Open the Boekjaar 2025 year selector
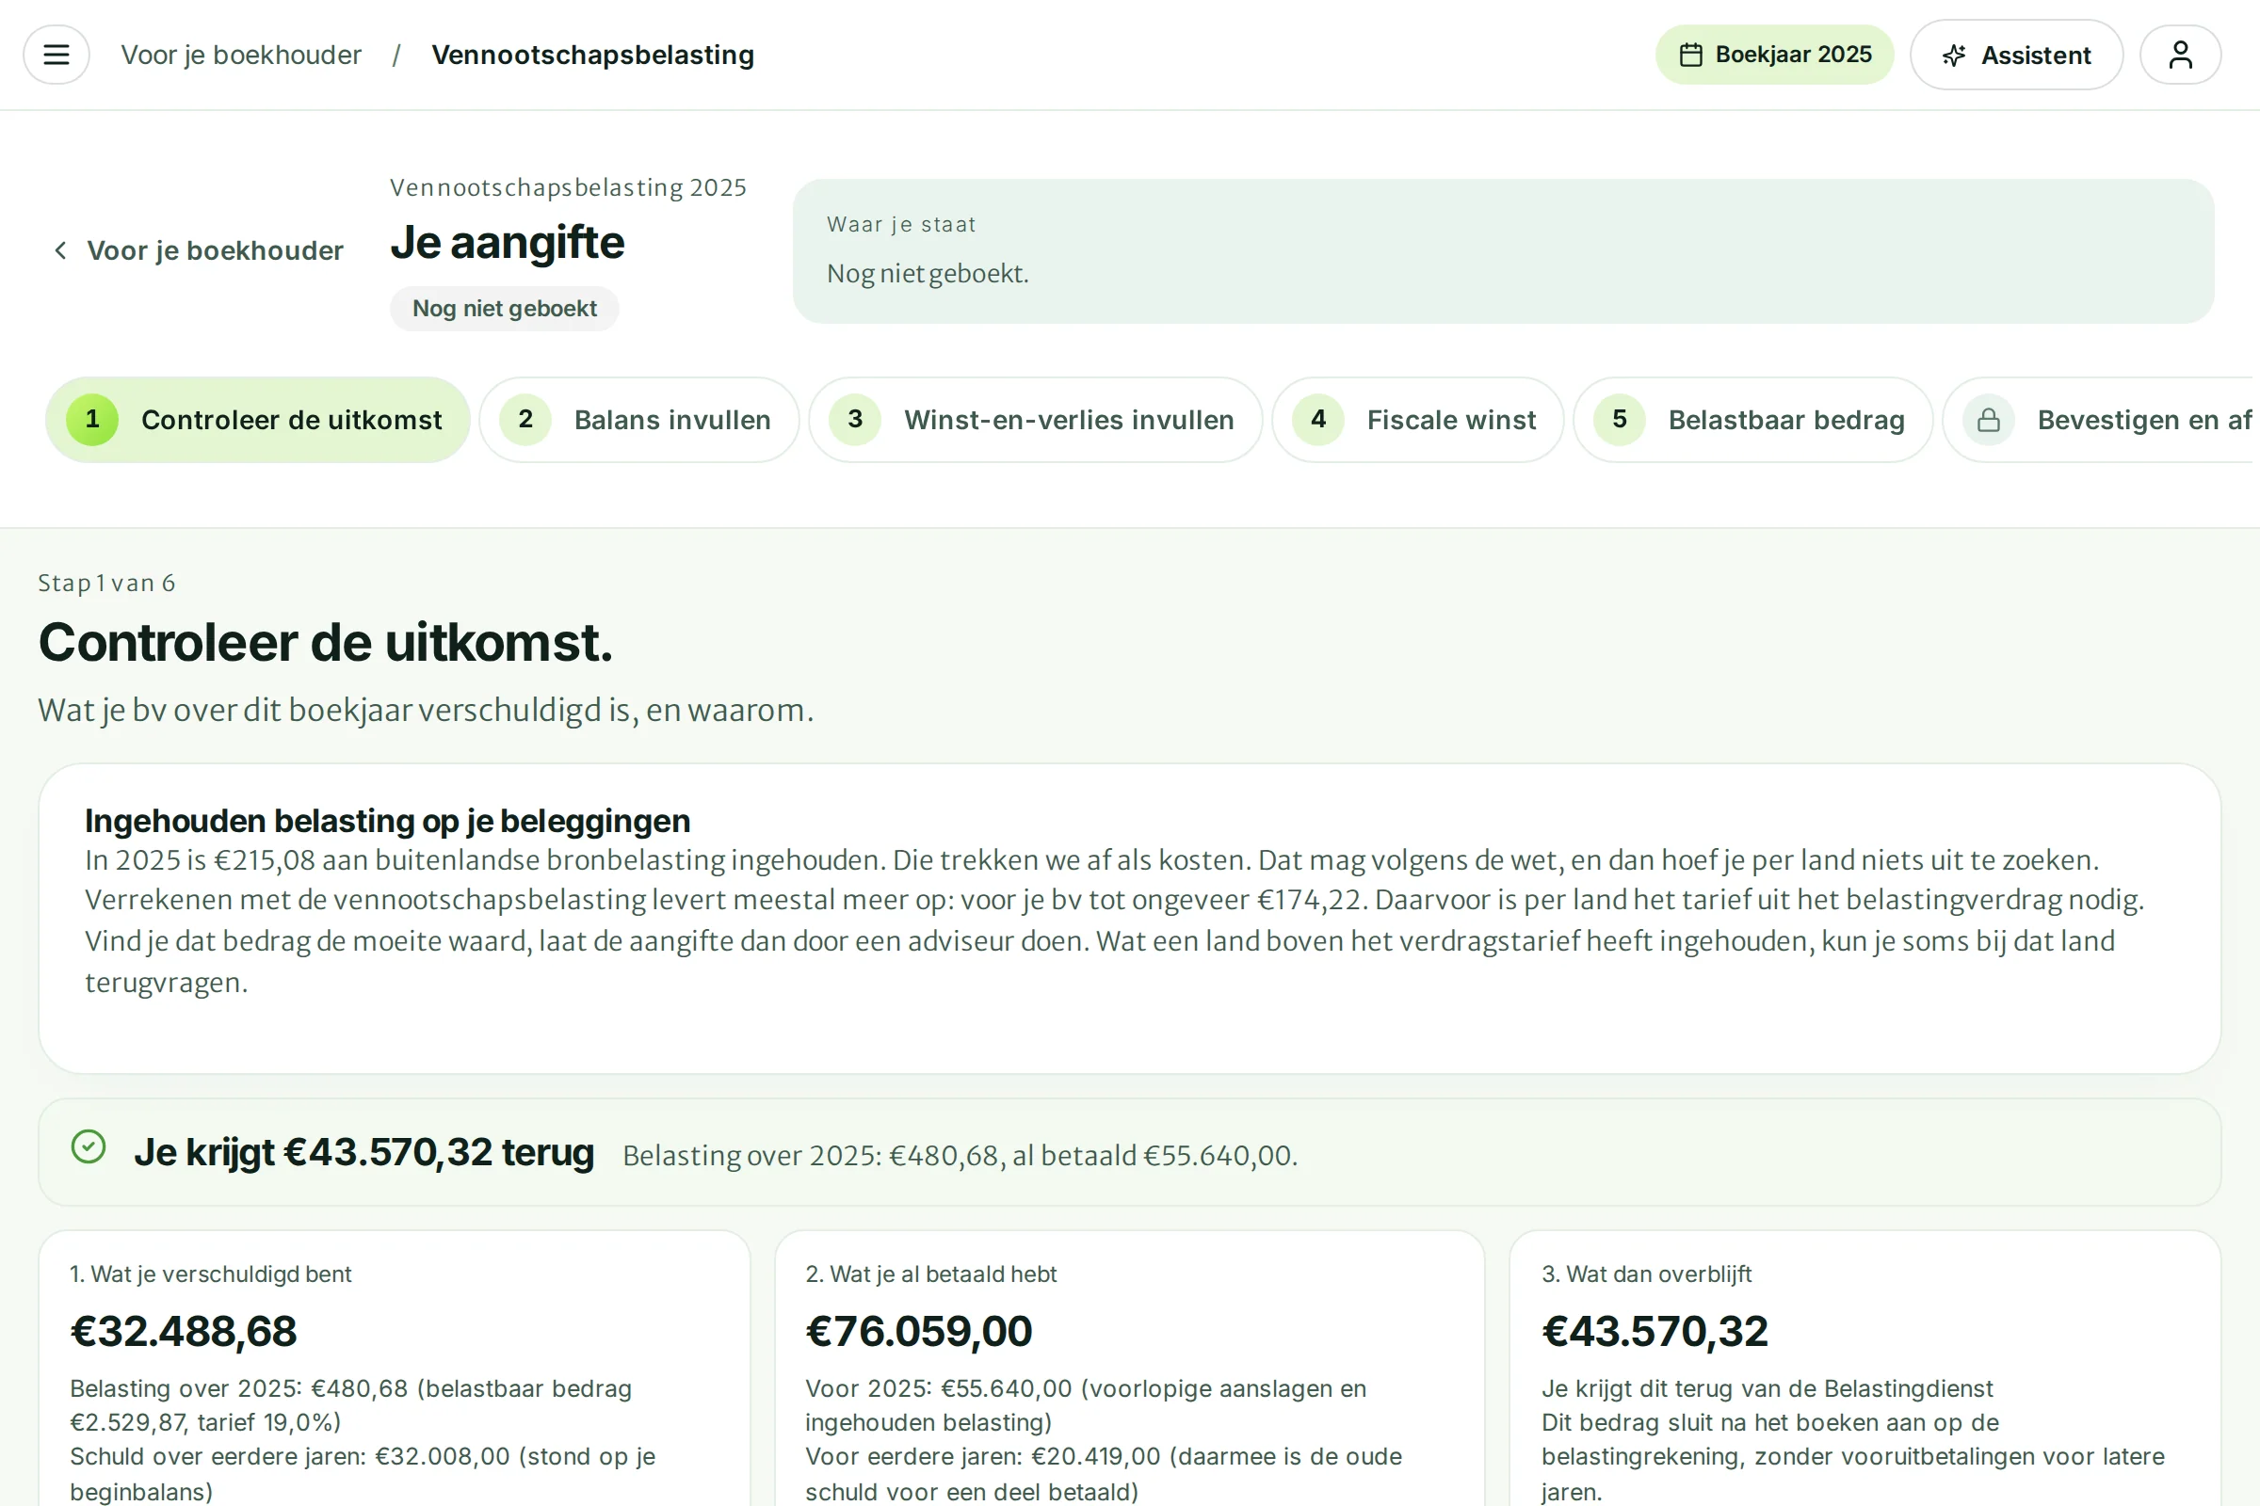2260x1506 pixels. 1774,55
